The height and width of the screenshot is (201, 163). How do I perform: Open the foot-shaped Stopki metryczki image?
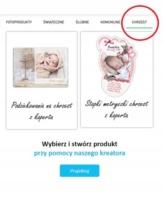click(x=117, y=66)
